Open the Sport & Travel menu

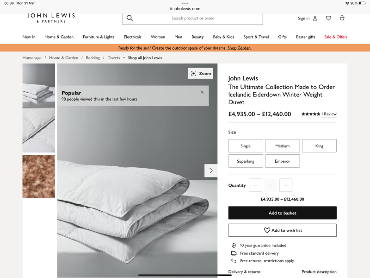tap(256, 37)
